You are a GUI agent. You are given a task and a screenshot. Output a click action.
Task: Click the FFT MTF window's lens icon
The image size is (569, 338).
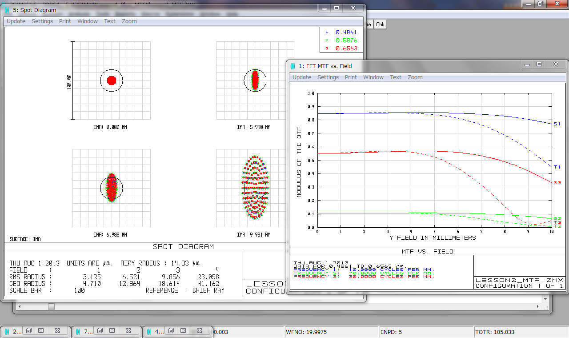(x=293, y=66)
